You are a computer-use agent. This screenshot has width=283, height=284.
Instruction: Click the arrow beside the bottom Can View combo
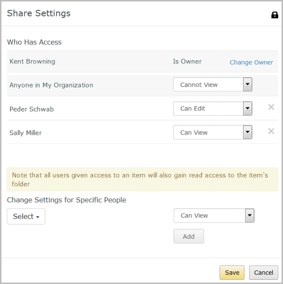tap(250, 215)
